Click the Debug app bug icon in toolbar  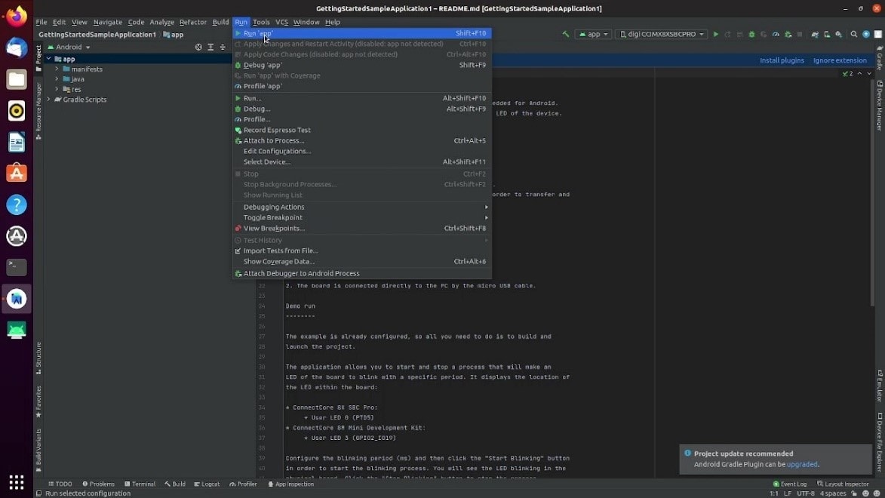751,35
